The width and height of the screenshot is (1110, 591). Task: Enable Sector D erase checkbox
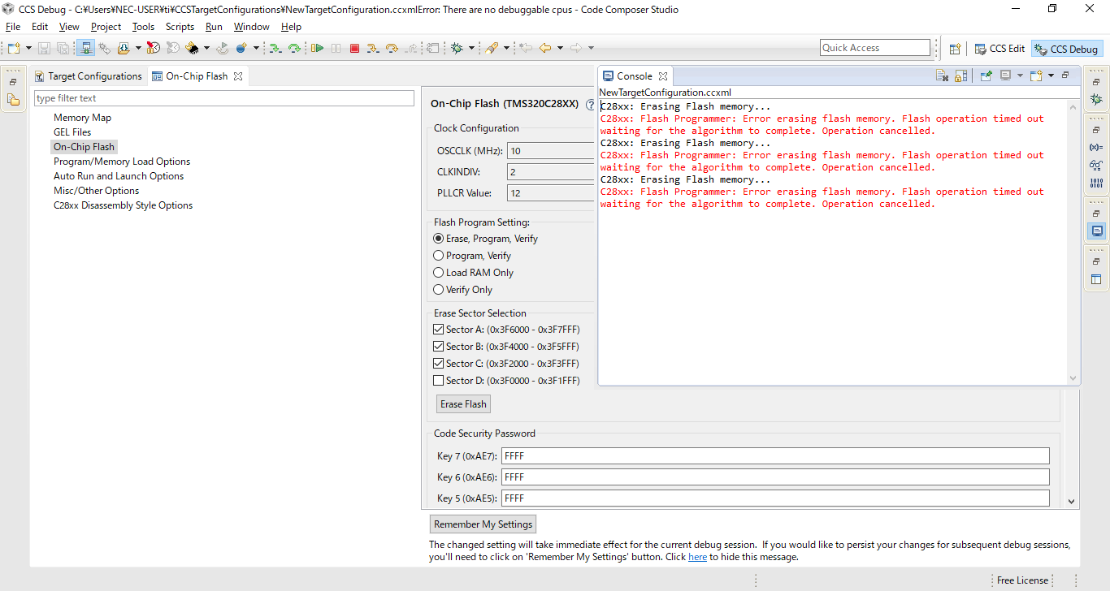tap(439, 381)
